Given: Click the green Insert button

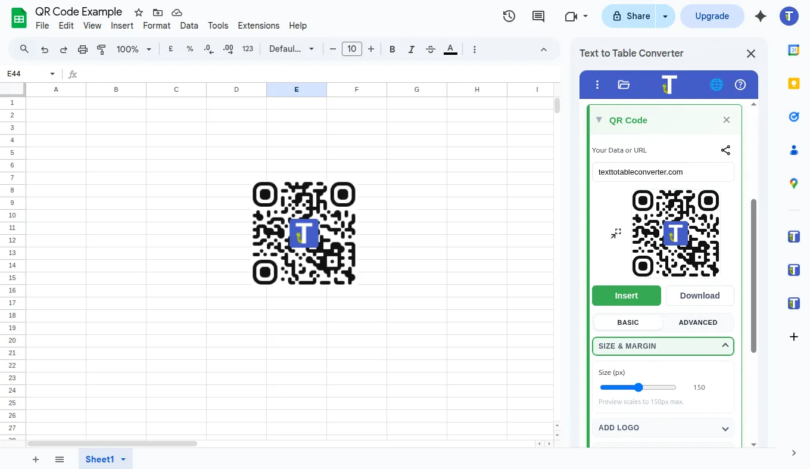Looking at the screenshot, I should (626, 296).
